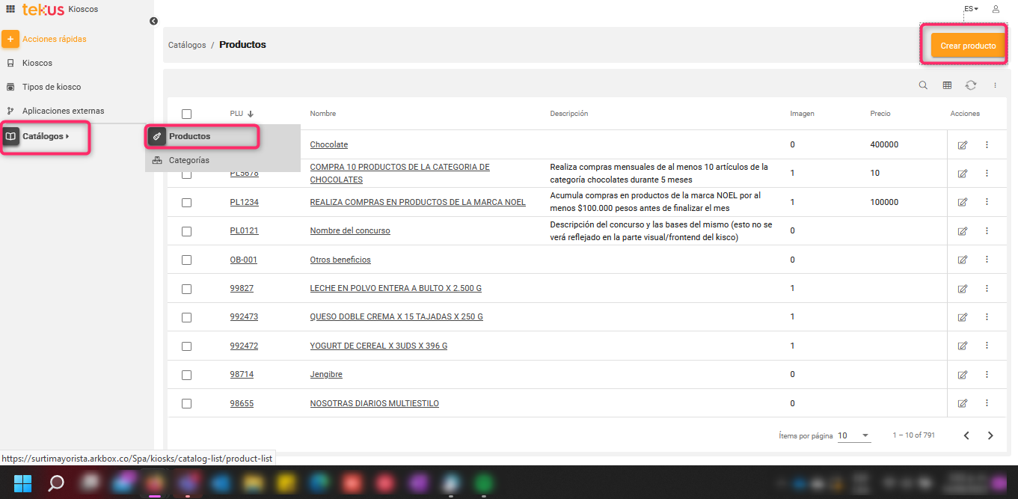Open the Catálogos breadcrumb link

(x=186, y=44)
